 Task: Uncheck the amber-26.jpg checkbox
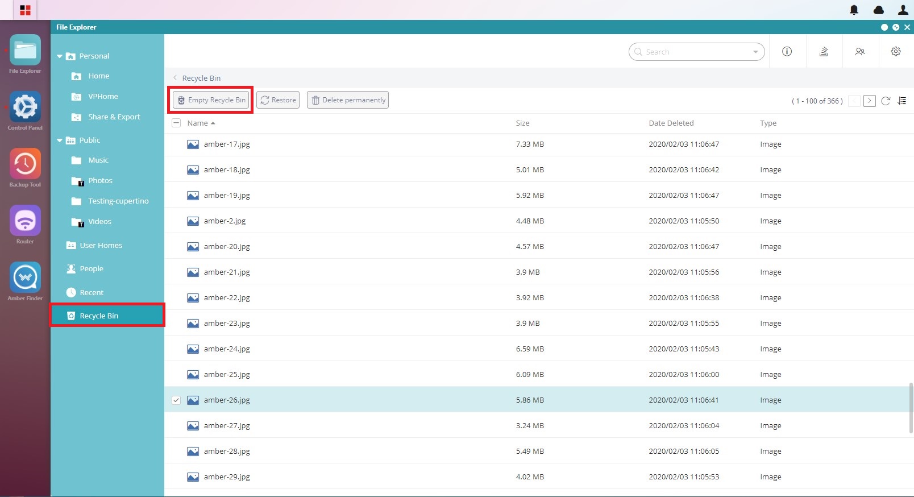coord(176,400)
